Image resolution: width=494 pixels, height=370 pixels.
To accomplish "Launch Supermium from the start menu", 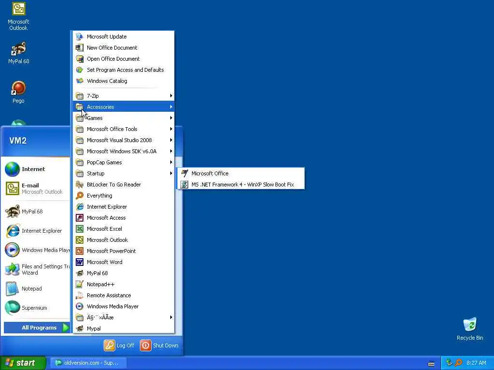I will pyautogui.click(x=37, y=308).
